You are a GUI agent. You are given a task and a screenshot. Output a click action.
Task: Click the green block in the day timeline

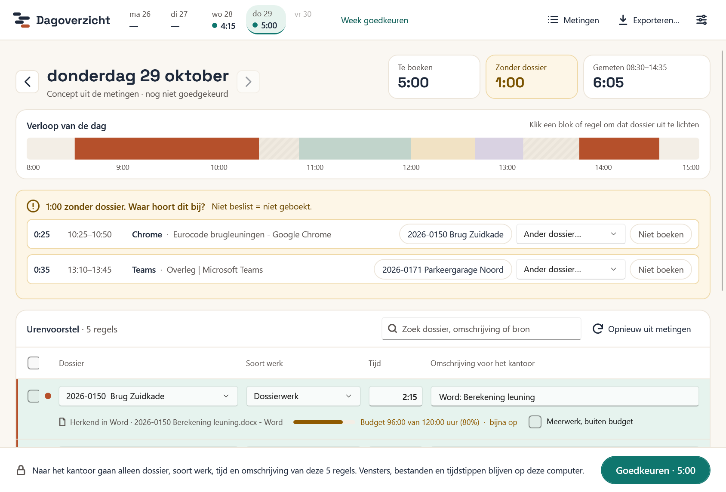click(355, 148)
